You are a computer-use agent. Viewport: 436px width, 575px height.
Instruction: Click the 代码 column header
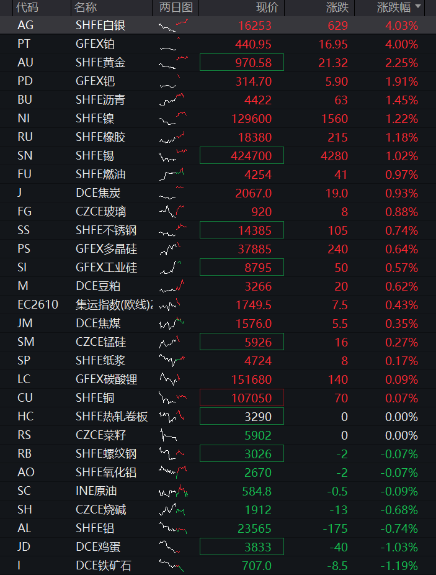click(x=27, y=7)
